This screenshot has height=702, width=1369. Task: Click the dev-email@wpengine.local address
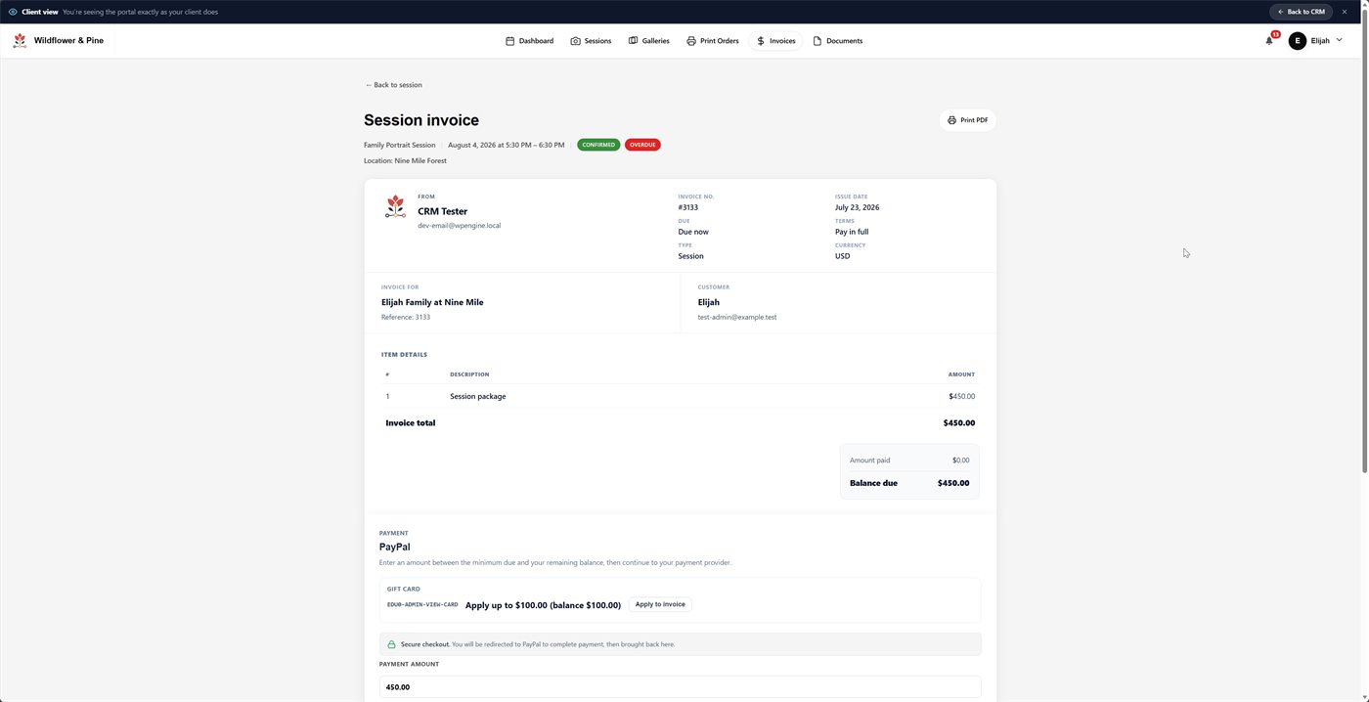coord(459,226)
